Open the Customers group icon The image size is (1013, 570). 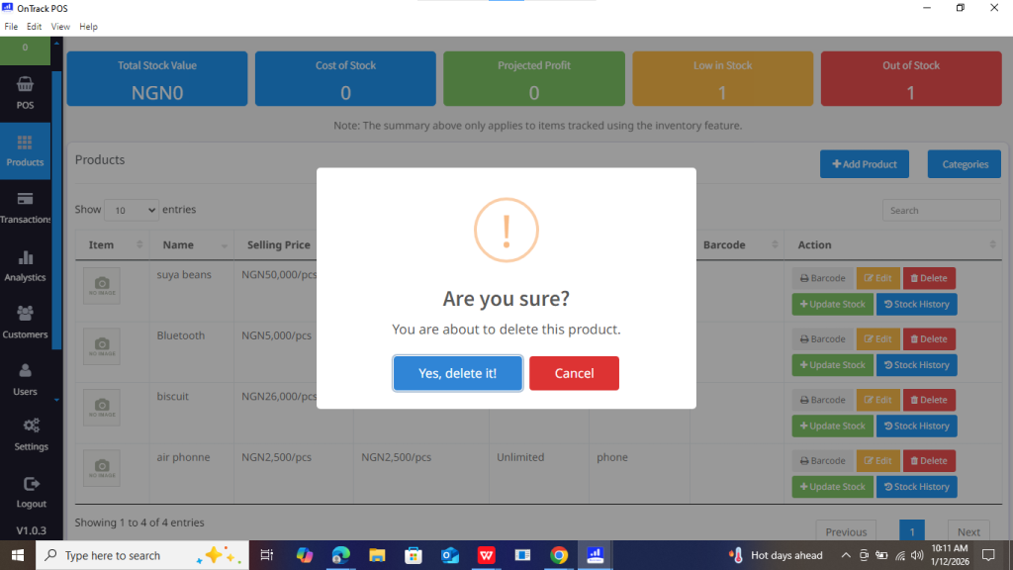pos(25,314)
